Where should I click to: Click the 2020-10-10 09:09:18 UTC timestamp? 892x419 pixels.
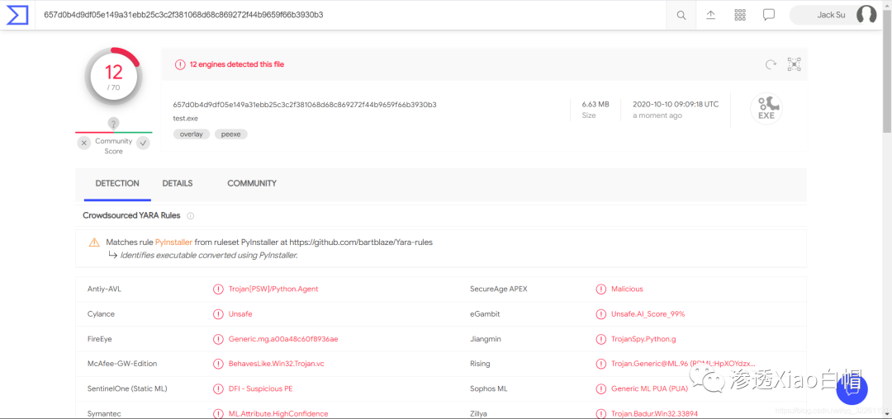676,105
